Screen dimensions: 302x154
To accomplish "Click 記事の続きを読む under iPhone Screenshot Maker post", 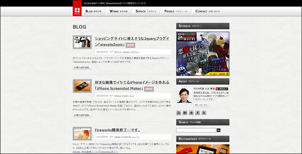I will click(82, 115).
